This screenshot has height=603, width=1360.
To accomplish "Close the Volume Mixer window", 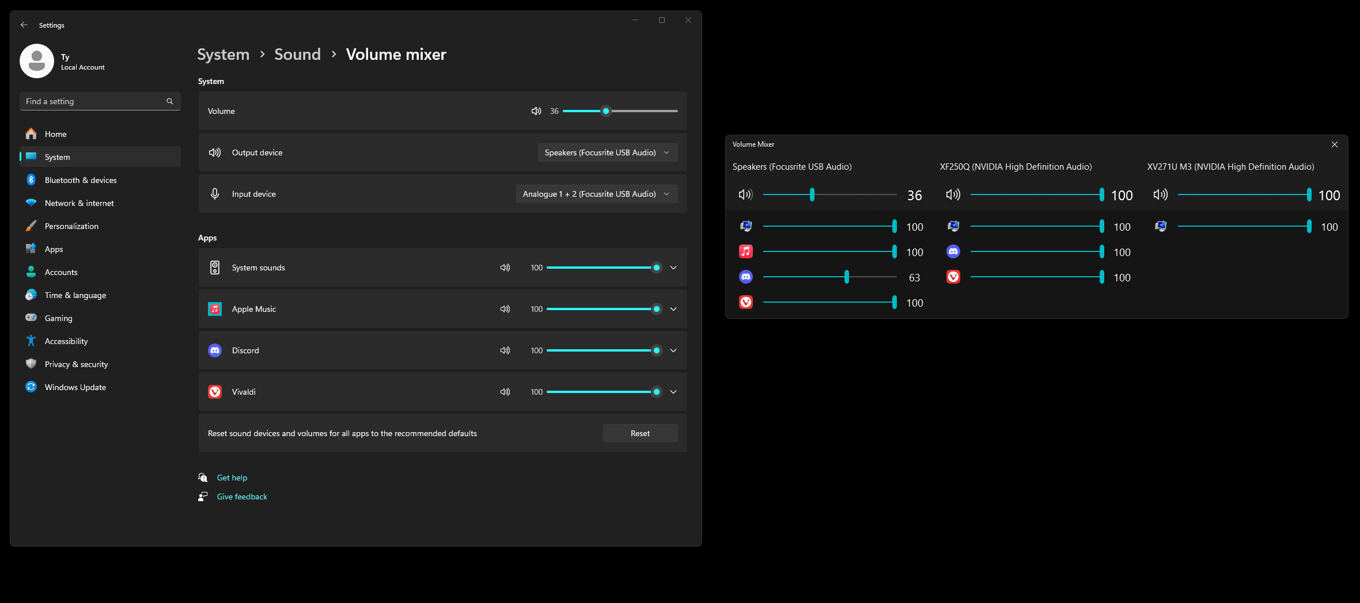I will pyautogui.click(x=1335, y=144).
